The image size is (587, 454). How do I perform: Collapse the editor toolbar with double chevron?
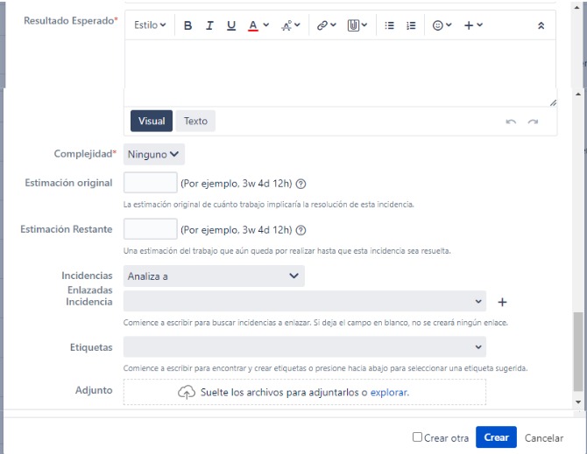point(541,25)
